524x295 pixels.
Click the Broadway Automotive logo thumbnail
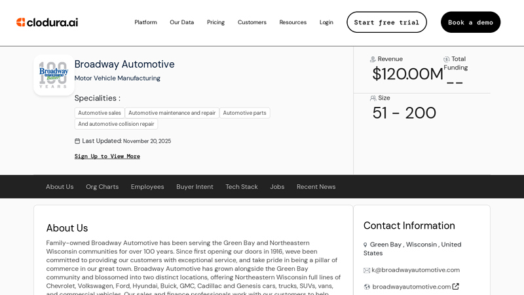click(54, 75)
